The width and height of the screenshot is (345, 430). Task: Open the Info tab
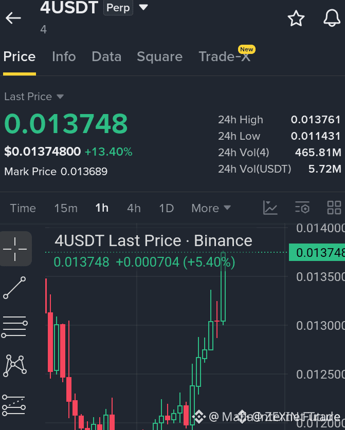point(64,57)
